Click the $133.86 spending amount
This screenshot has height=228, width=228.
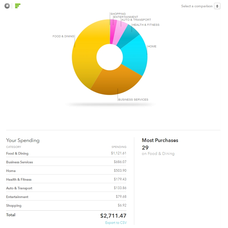pyautogui.click(x=120, y=188)
